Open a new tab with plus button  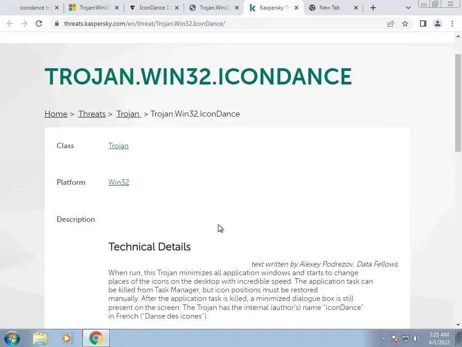click(x=373, y=8)
